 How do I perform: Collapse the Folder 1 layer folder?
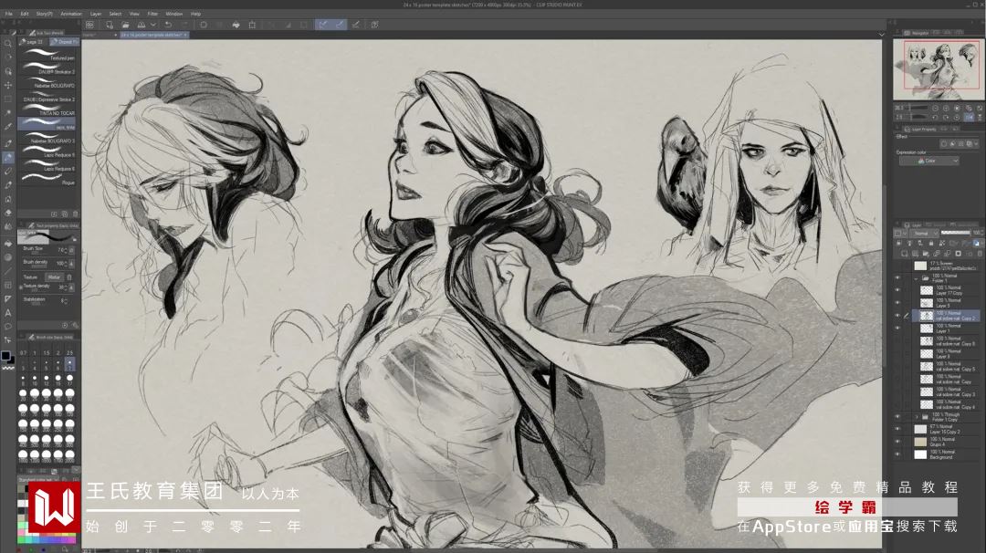(x=916, y=277)
